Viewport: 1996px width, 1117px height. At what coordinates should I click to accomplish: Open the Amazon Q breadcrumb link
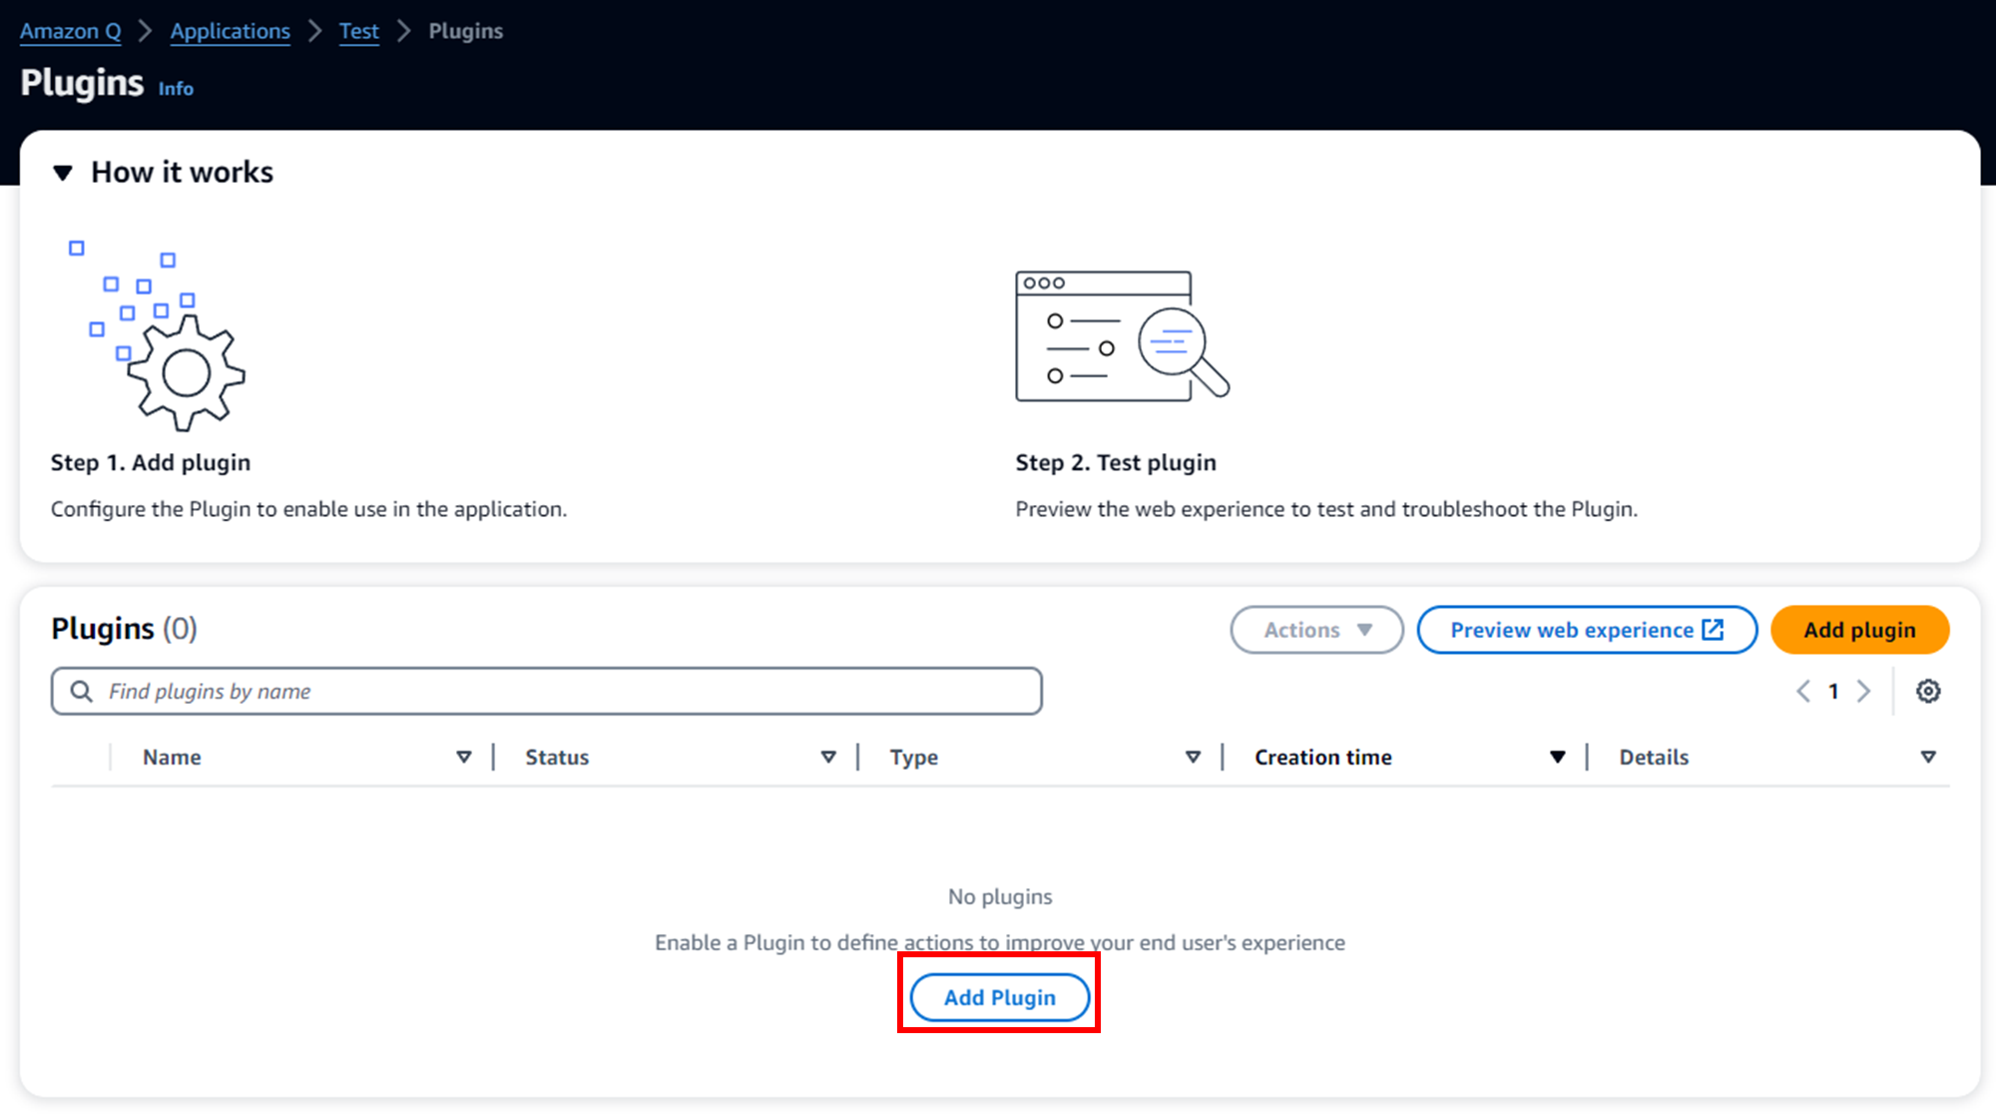70,31
